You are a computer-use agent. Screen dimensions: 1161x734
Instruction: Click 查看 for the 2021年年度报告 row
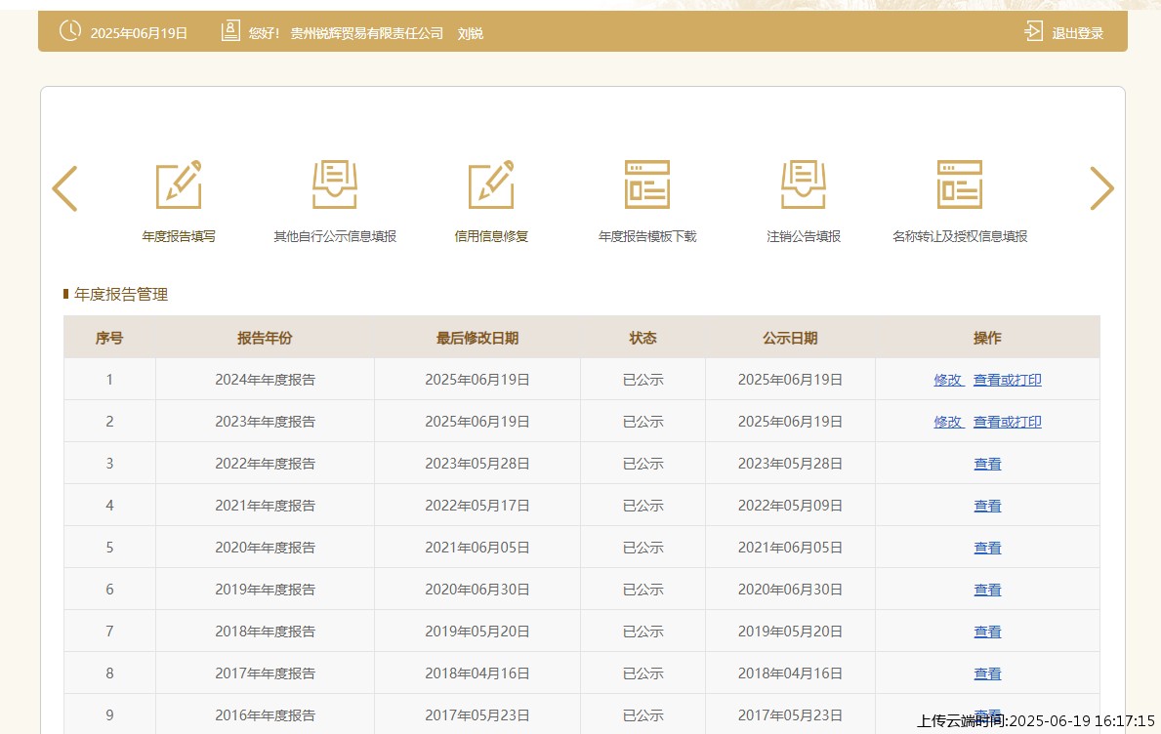click(987, 507)
